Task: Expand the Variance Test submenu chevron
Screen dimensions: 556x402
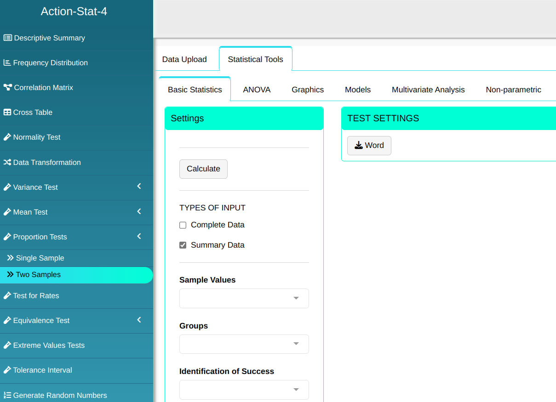Action: tap(139, 187)
